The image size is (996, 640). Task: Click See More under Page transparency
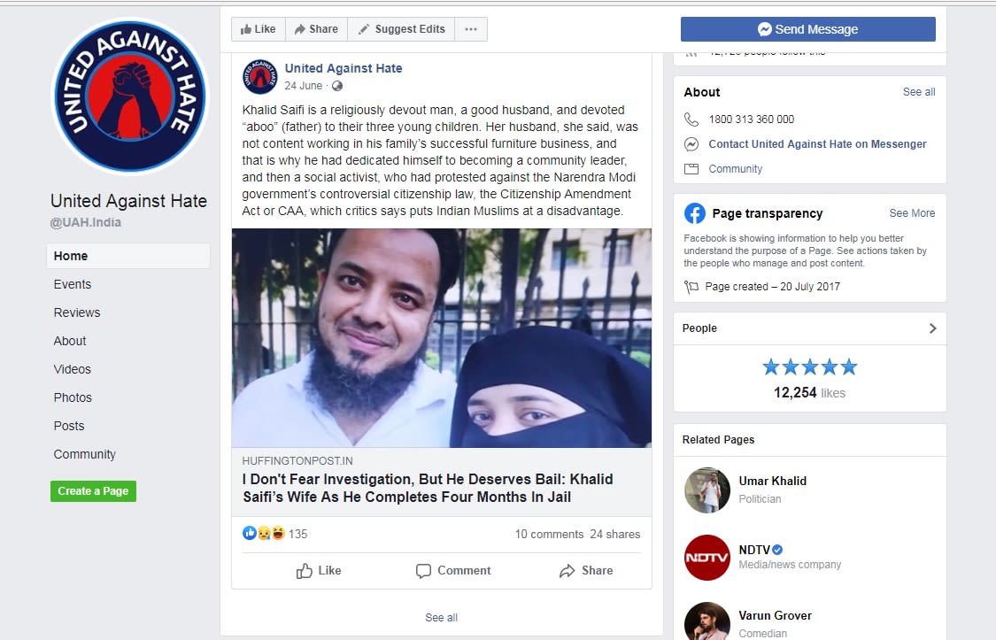912,213
